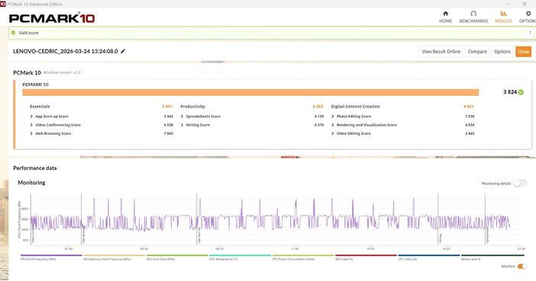Open the Results bar-chart icon
The height and width of the screenshot is (281, 536).
point(503,14)
